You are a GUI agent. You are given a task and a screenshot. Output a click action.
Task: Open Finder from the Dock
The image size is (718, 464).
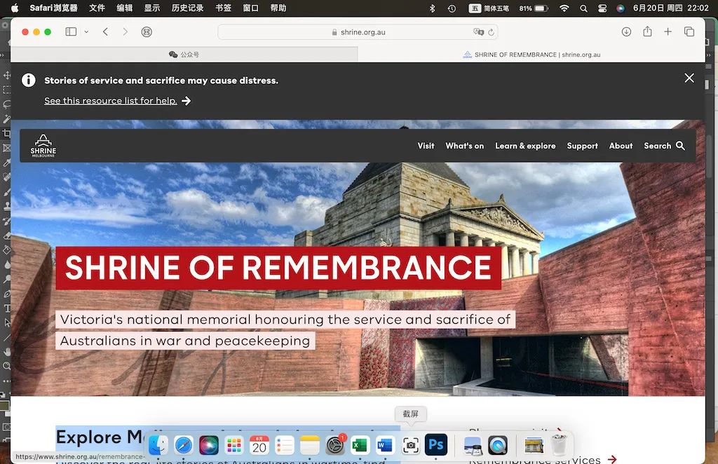point(158,445)
